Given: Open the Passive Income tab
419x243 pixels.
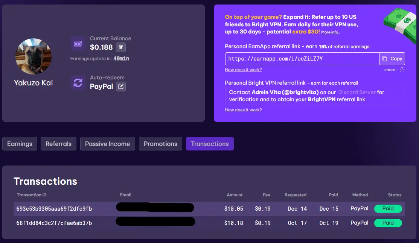Looking at the screenshot, I should click(107, 144).
